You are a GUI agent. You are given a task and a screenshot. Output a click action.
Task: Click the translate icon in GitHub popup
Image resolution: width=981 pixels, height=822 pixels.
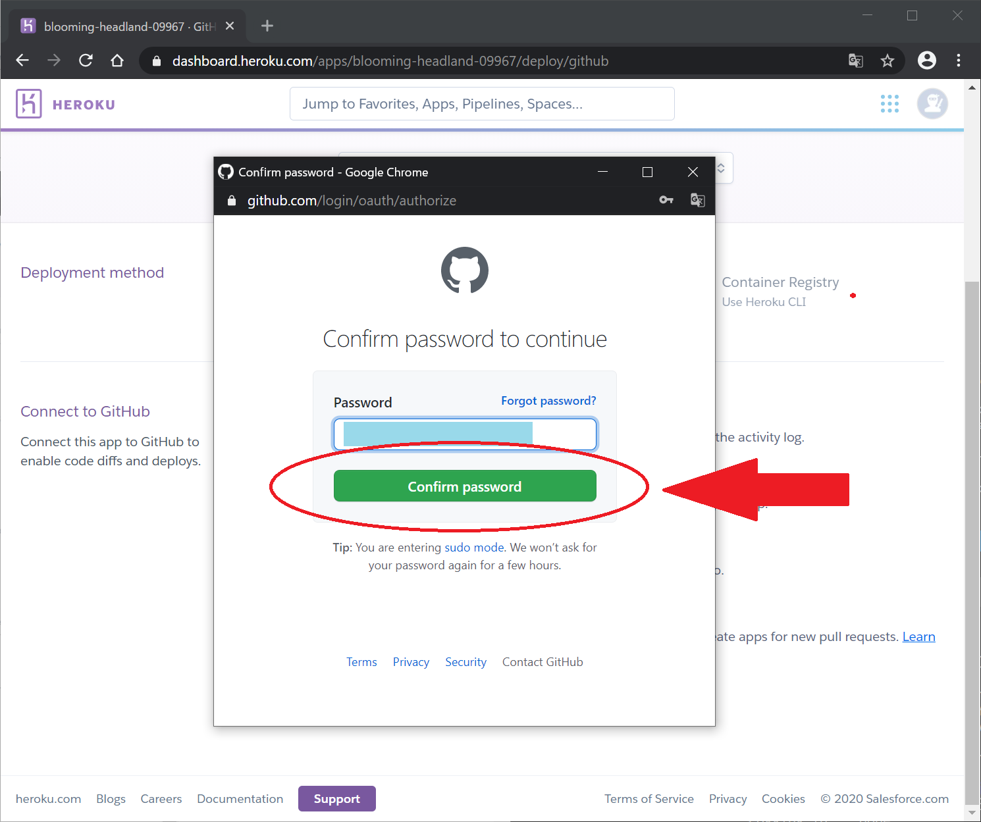click(x=697, y=200)
